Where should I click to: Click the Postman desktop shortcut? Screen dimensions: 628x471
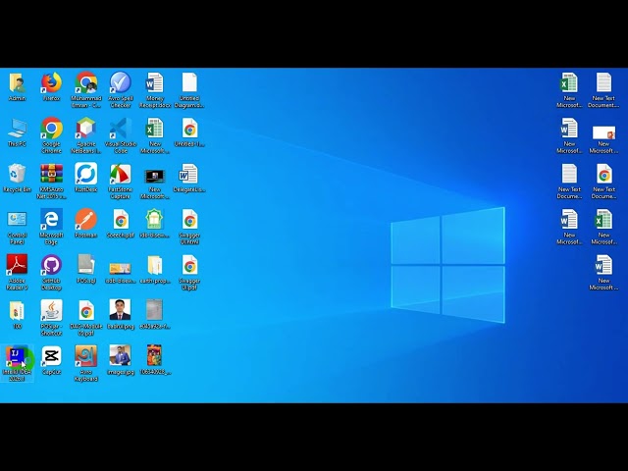(85, 223)
